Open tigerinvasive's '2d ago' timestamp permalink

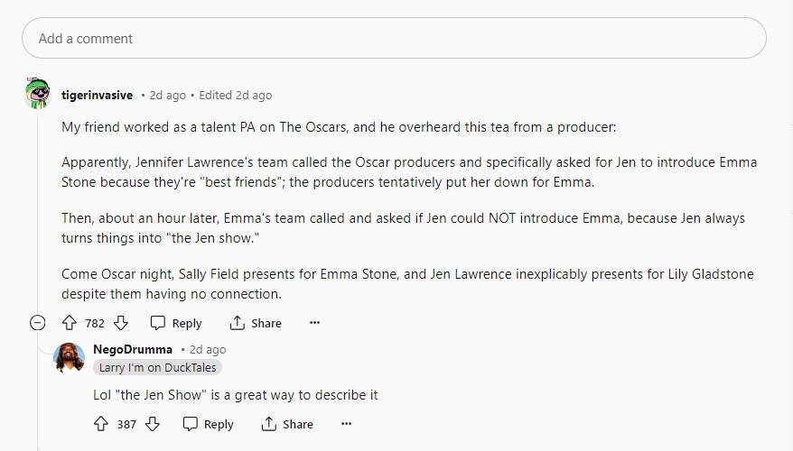tap(168, 95)
